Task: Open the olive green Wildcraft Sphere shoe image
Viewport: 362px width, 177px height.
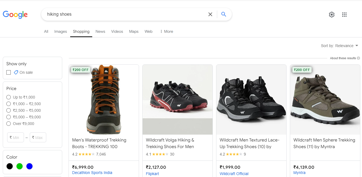Action: pyautogui.click(x=325, y=100)
